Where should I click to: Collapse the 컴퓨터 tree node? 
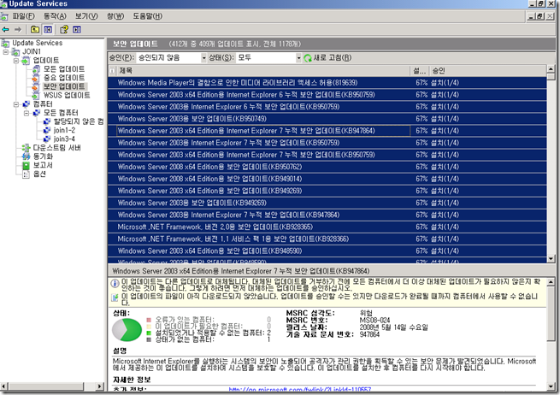(16, 104)
